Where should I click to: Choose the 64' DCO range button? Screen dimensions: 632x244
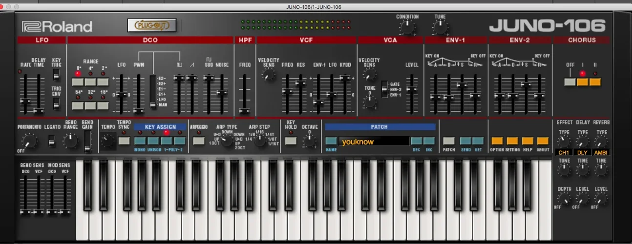pos(78,105)
